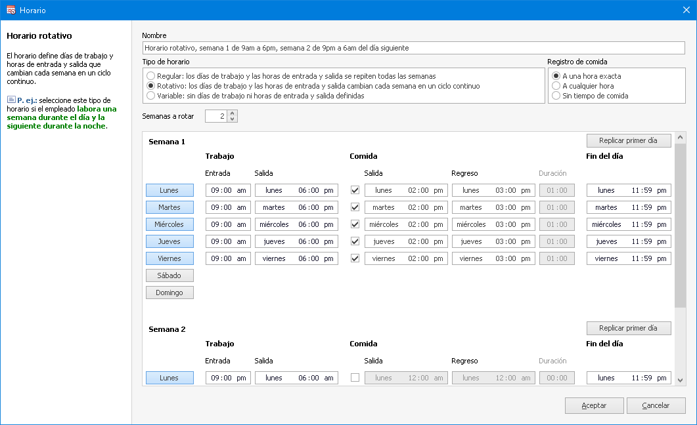
Task: Uncheck Comida checkbox for Miércoles in Semana 1
Action: tap(355, 224)
